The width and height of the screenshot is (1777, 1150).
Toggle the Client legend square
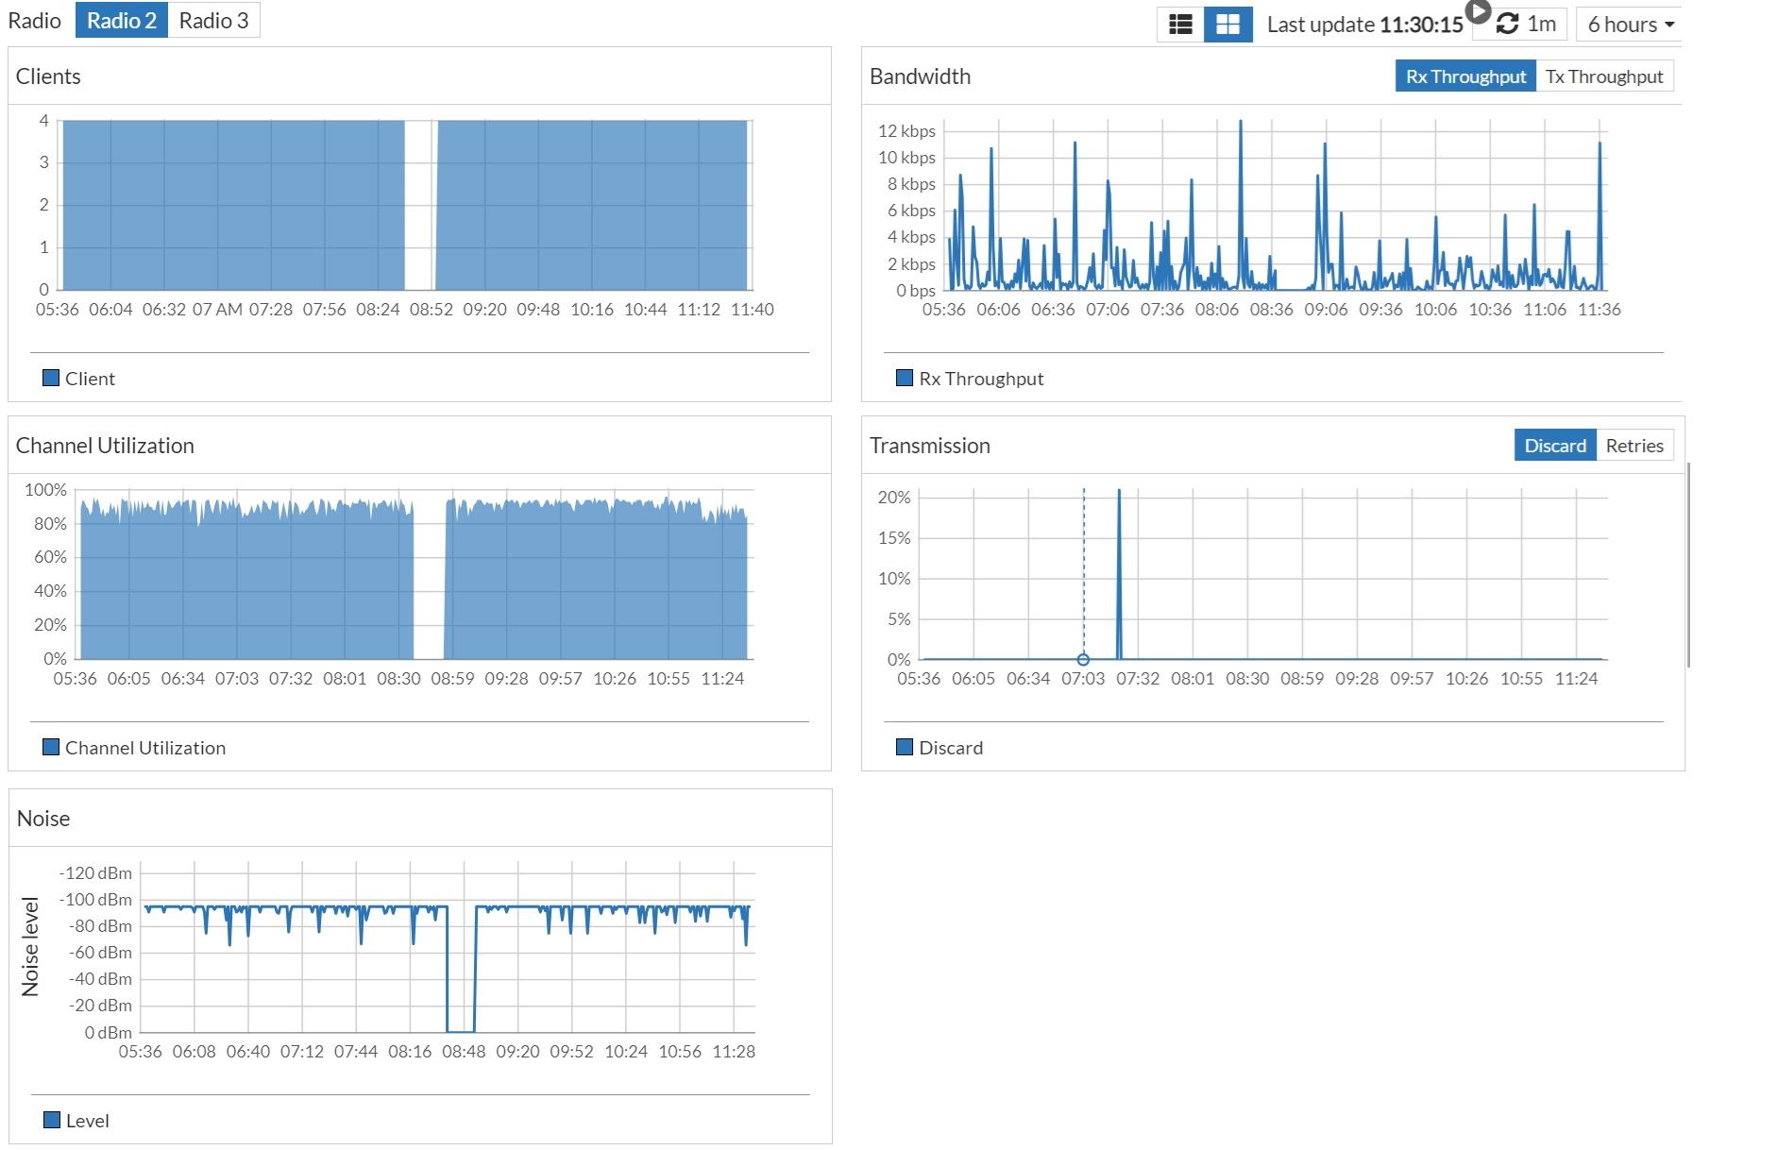51,378
